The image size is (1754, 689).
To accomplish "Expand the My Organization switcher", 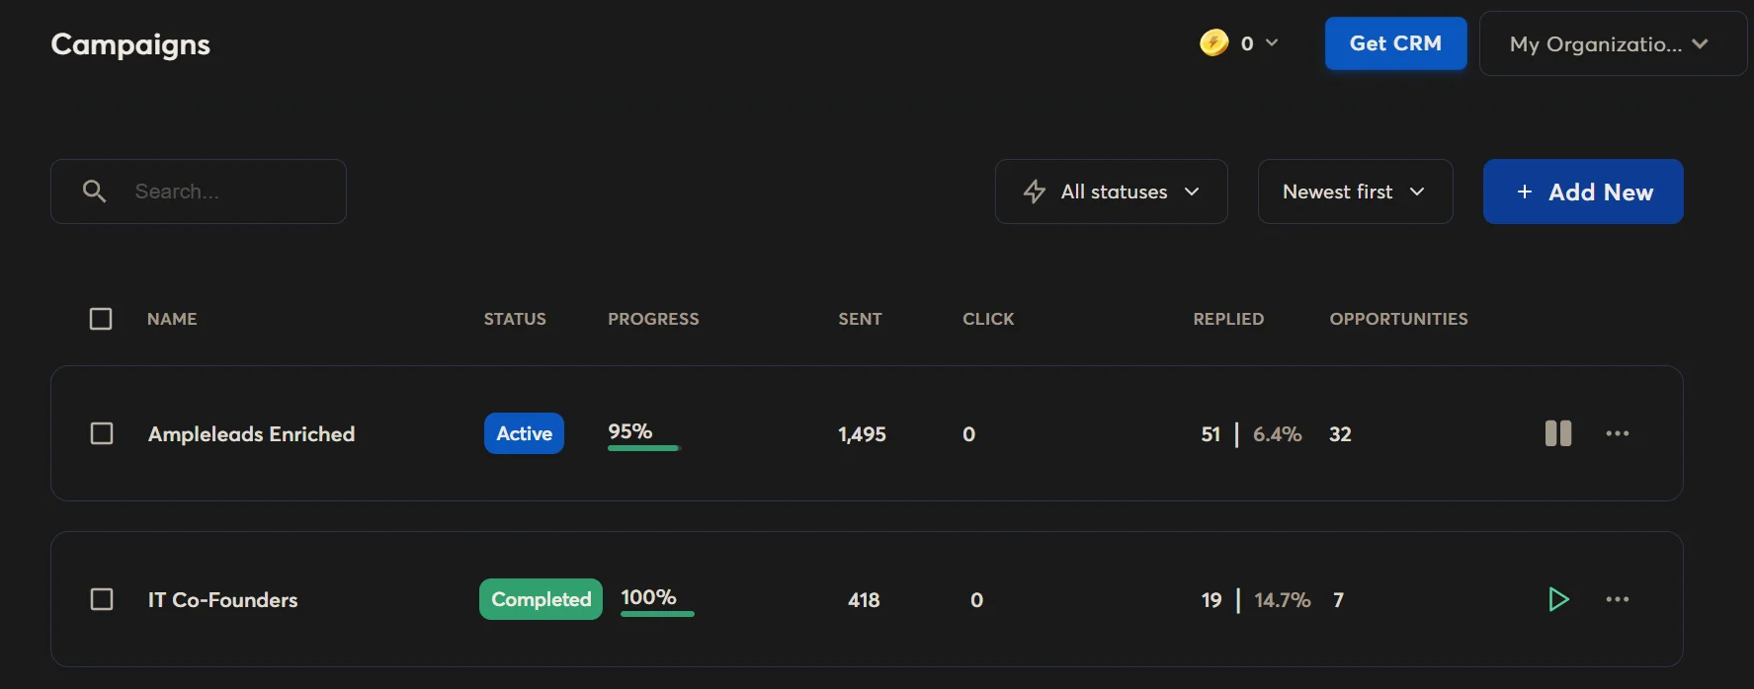I will tap(1611, 43).
